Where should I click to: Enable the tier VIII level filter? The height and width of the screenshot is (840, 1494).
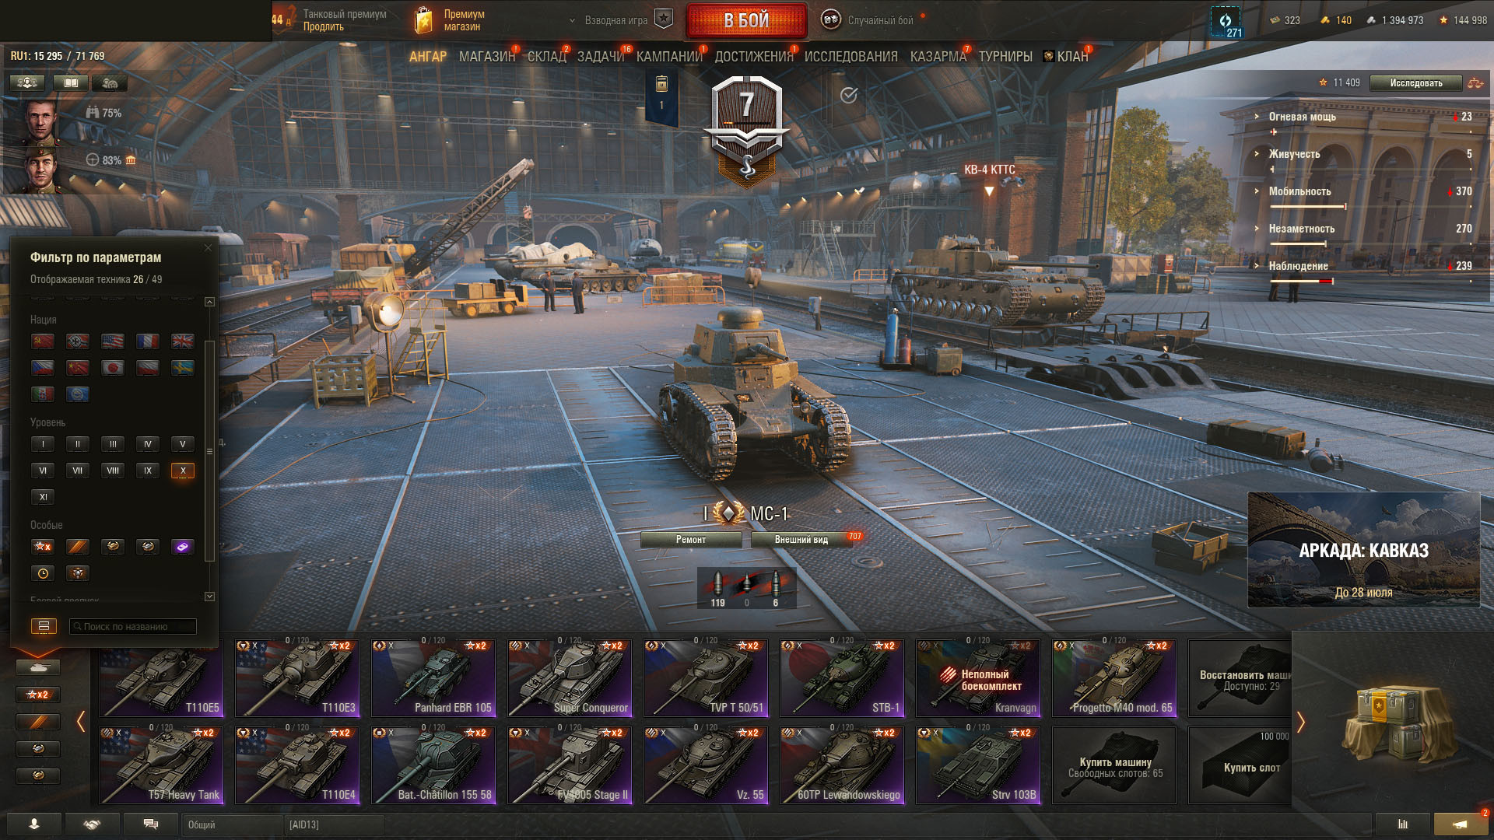[x=113, y=471]
